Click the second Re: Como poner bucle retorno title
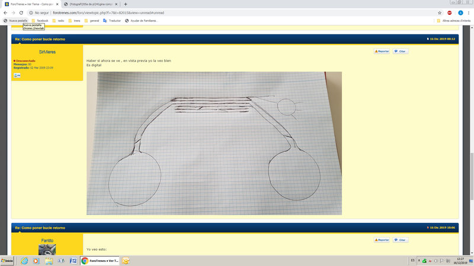 (40, 228)
